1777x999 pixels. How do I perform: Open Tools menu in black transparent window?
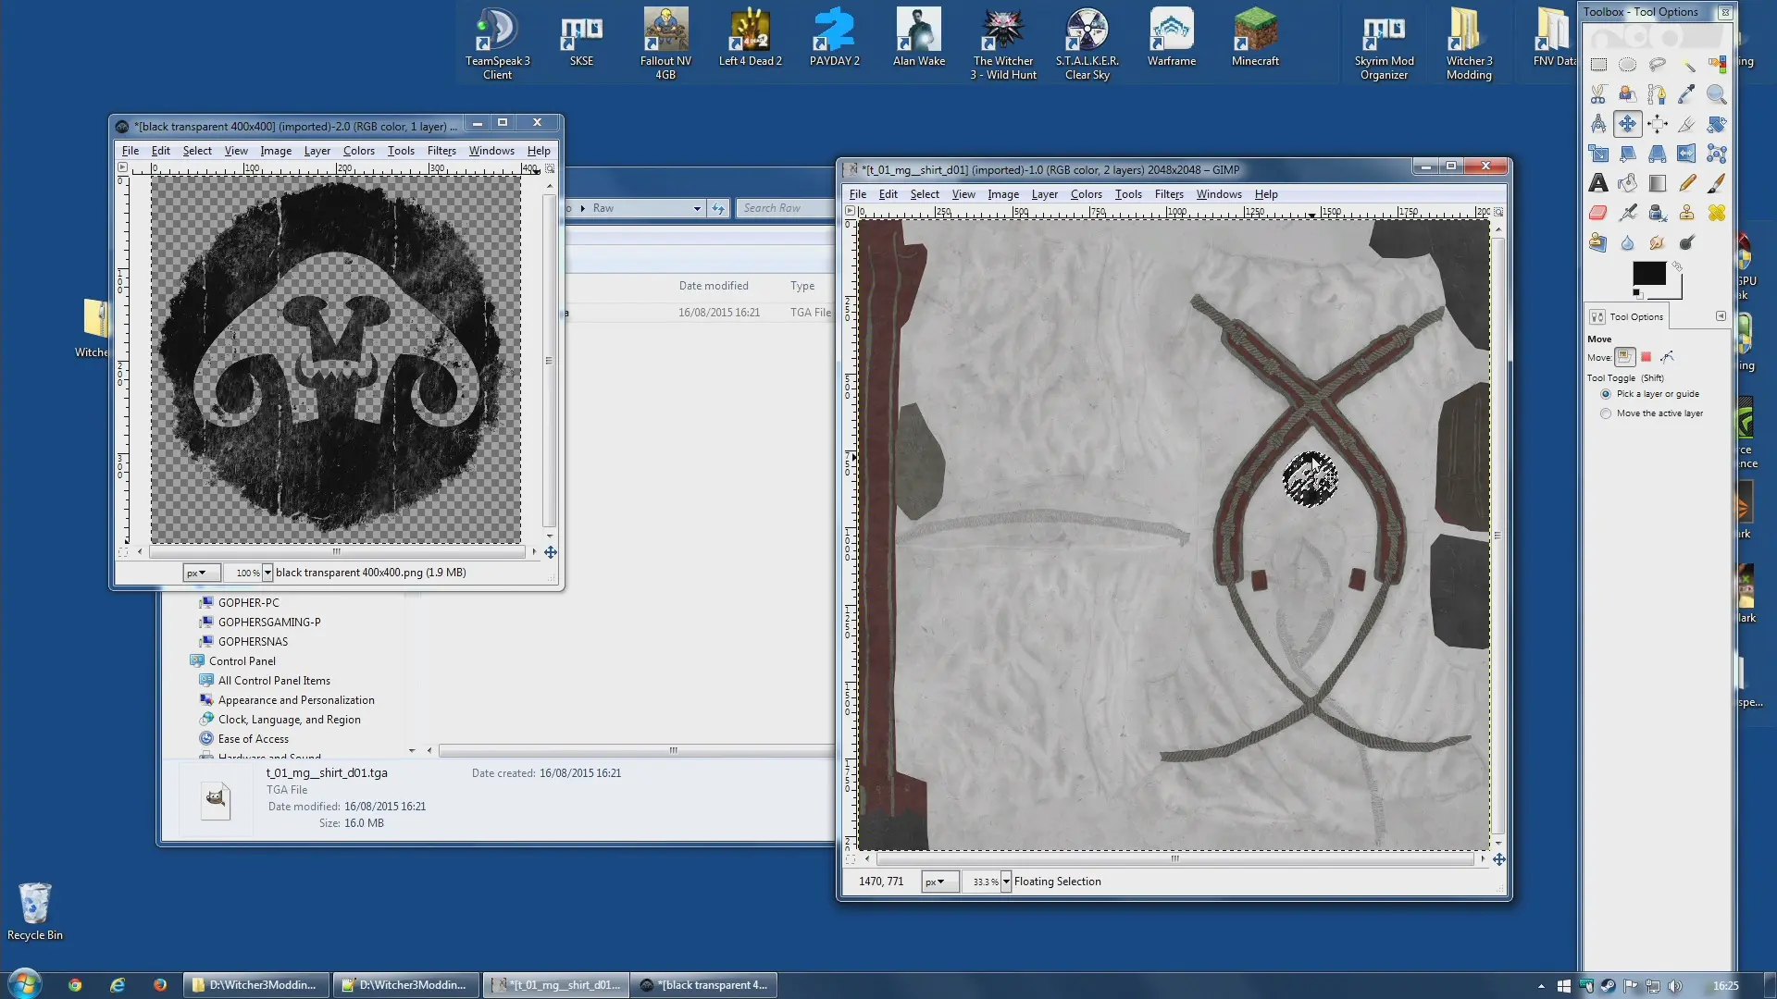401,151
